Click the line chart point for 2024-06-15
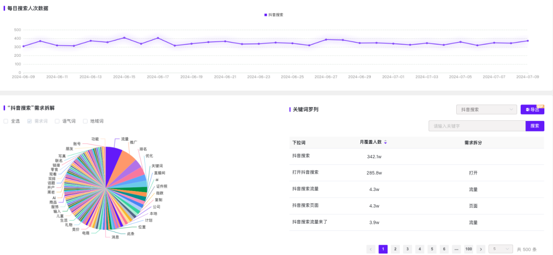The image size is (553, 255). (x=124, y=38)
